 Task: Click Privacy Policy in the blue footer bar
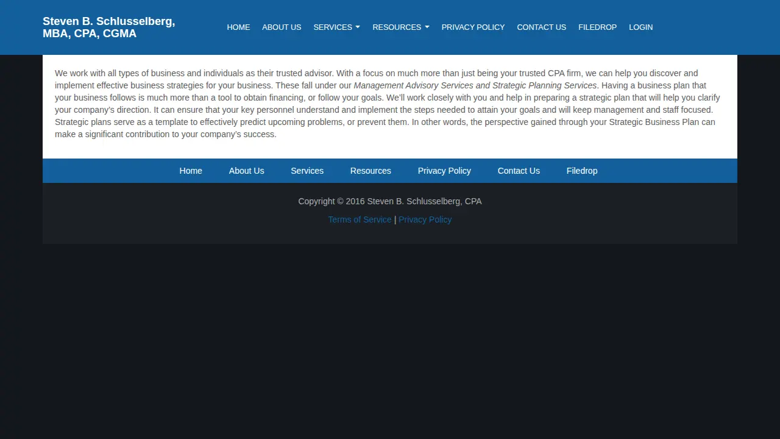click(444, 171)
